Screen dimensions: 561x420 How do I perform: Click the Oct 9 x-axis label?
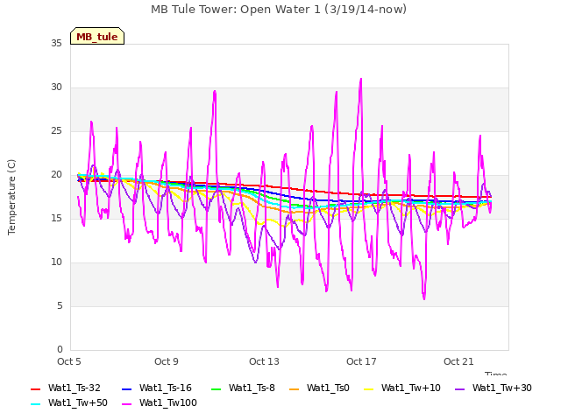coord(167,361)
